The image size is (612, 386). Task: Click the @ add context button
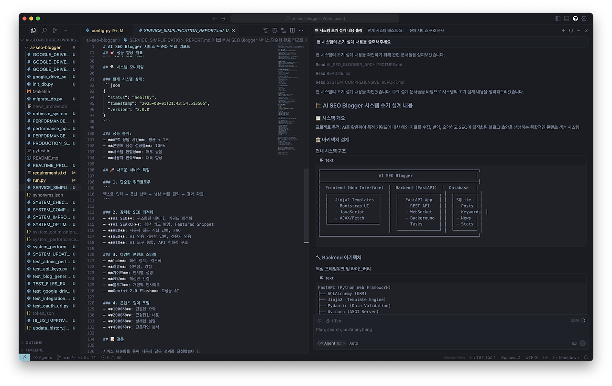click(320, 321)
